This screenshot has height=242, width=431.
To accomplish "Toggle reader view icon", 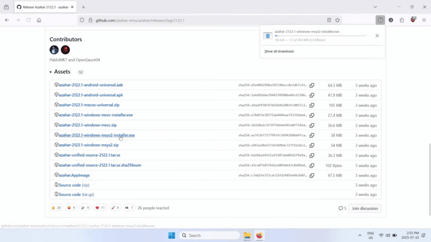I will pyautogui.click(x=329, y=20).
